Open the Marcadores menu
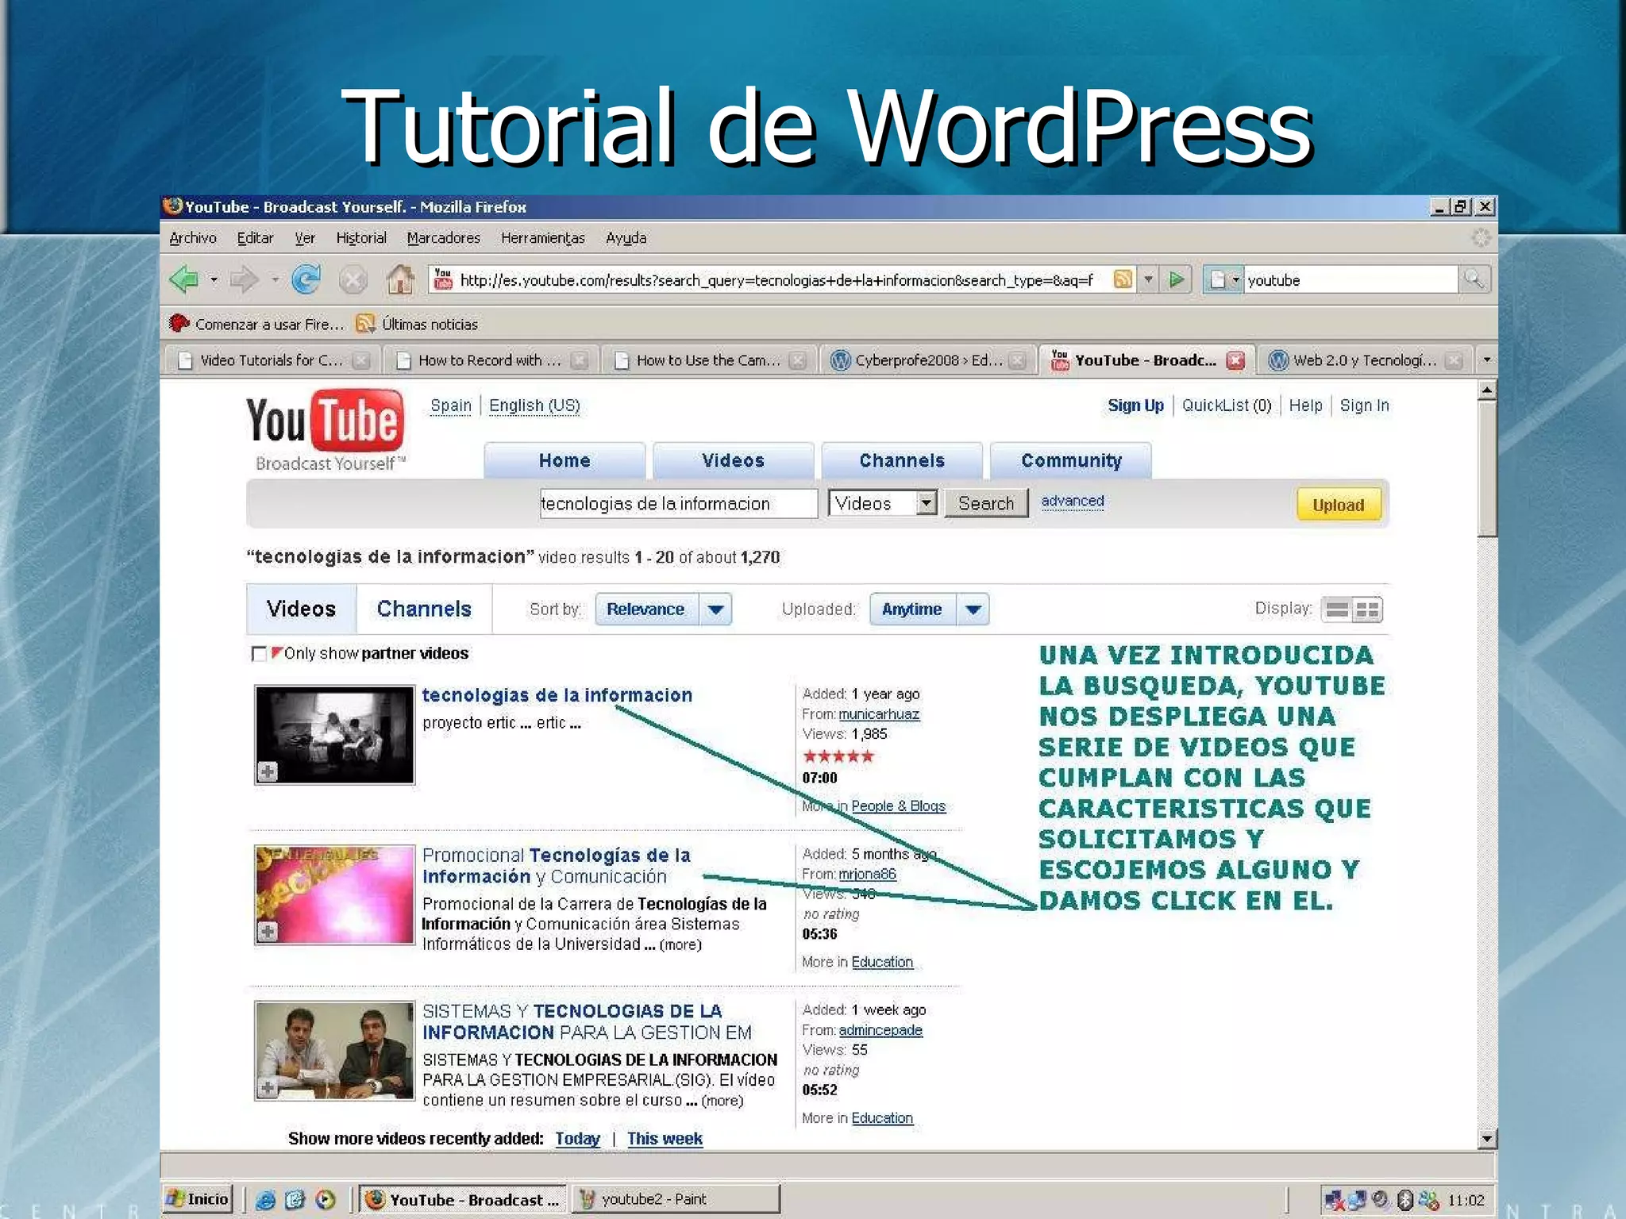The width and height of the screenshot is (1626, 1219). click(444, 237)
